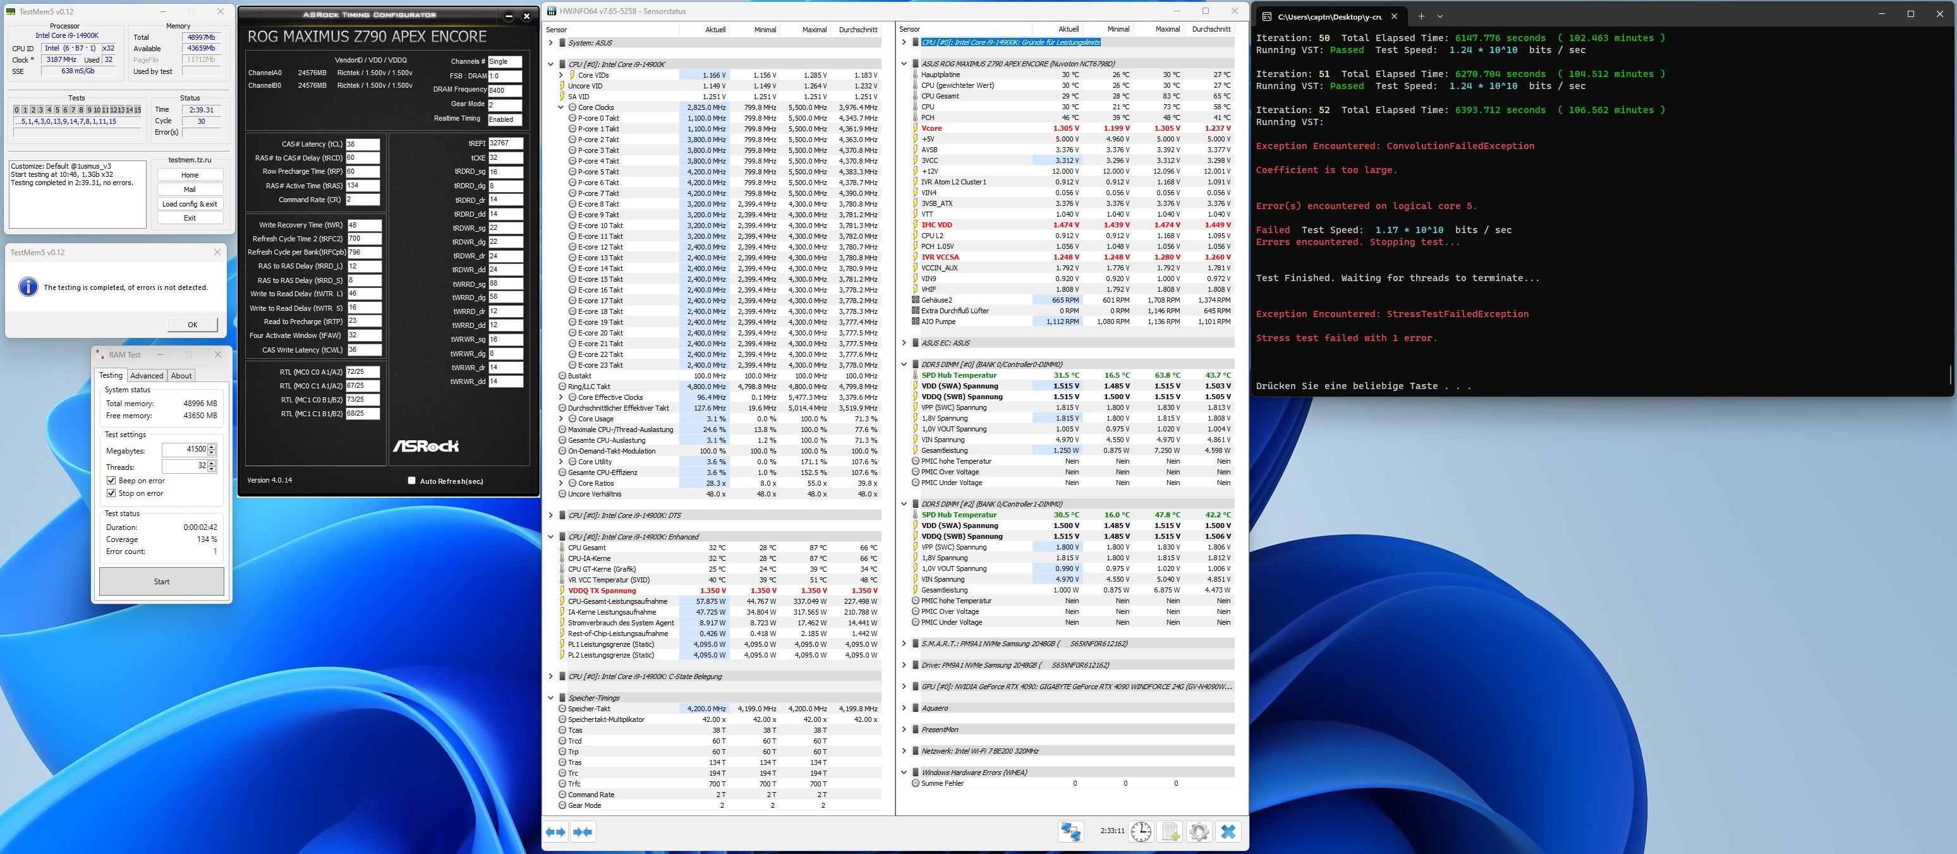The width and height of the screenshot is (1957, 854).
Task: Click the blue info icon in dialog
Action: coord(28,287)
